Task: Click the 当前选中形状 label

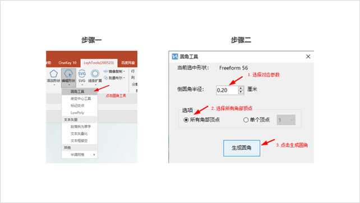Action: click(x=193, y=68)
